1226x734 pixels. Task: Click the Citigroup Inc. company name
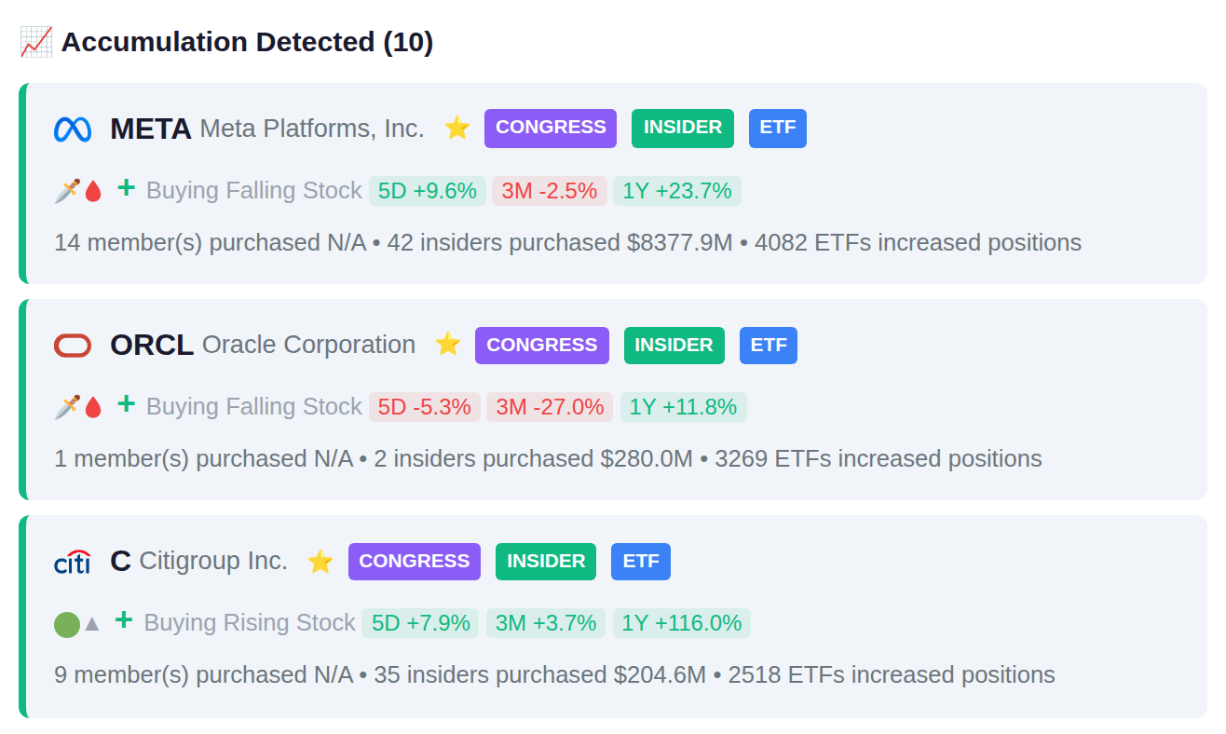(x=213, y=561)
